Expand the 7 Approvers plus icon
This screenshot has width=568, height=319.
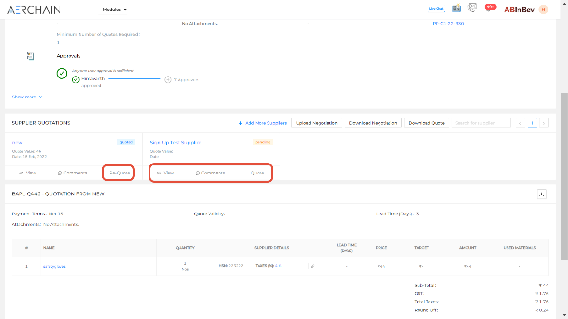[x=168, y=79]
